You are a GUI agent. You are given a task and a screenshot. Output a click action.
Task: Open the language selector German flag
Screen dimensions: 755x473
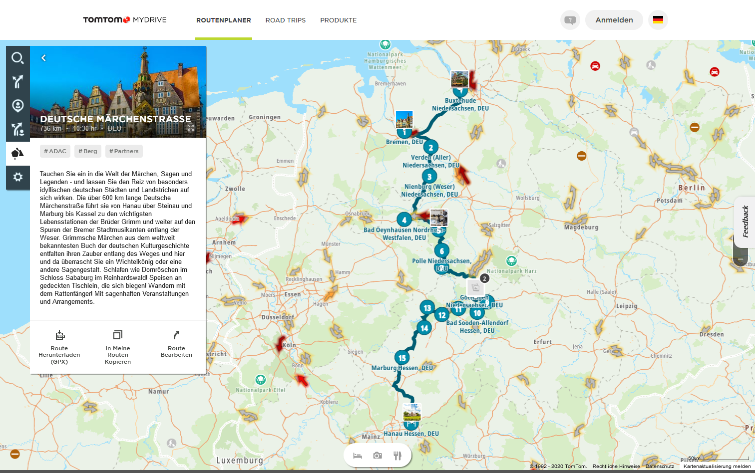tap(658, 20)
